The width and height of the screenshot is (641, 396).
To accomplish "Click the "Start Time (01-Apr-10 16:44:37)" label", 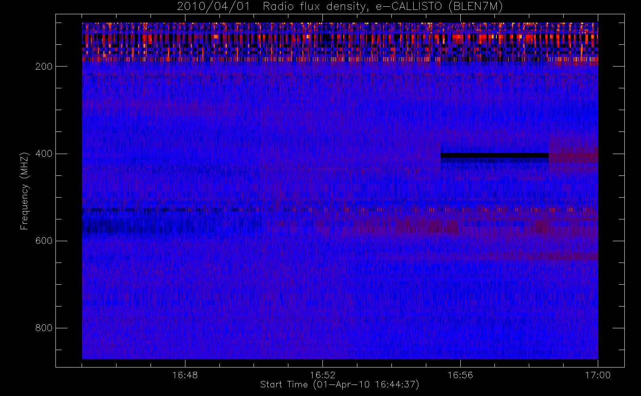I will click(340, 385).
